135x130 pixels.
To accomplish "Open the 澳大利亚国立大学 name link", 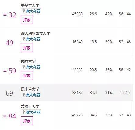I will pyautogui.click(x=36, y=33).
